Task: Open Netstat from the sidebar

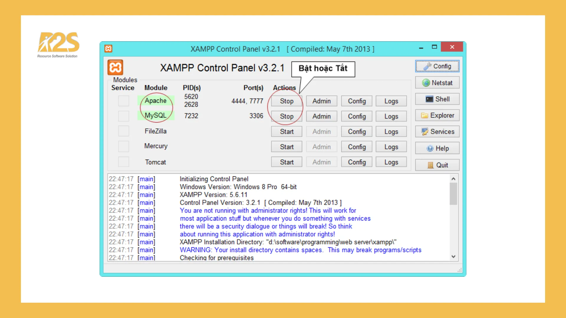Action: coord(437,82)
